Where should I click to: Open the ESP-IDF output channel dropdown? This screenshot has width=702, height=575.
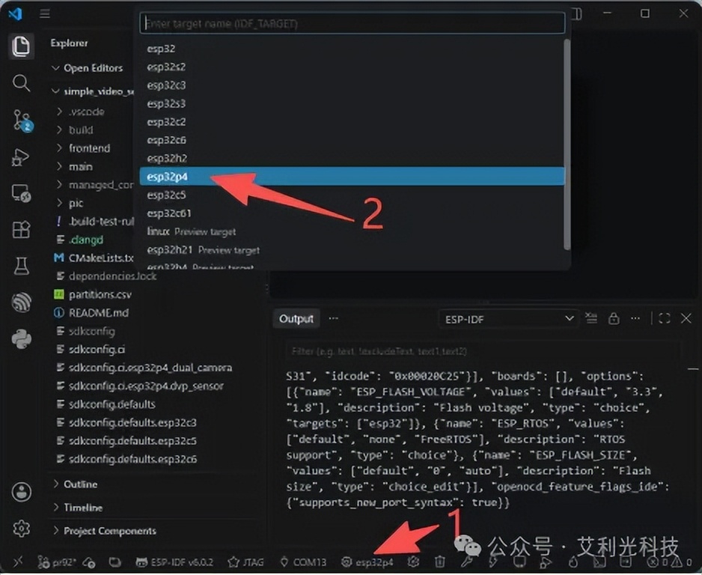[507, 319]
